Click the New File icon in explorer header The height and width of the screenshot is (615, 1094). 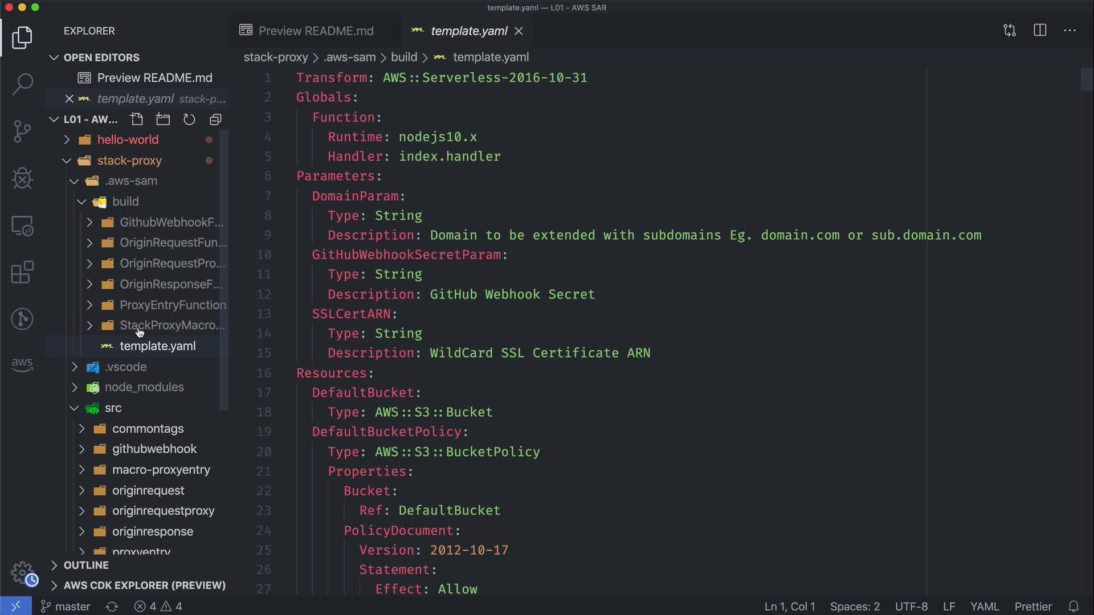tap(136, 119)
